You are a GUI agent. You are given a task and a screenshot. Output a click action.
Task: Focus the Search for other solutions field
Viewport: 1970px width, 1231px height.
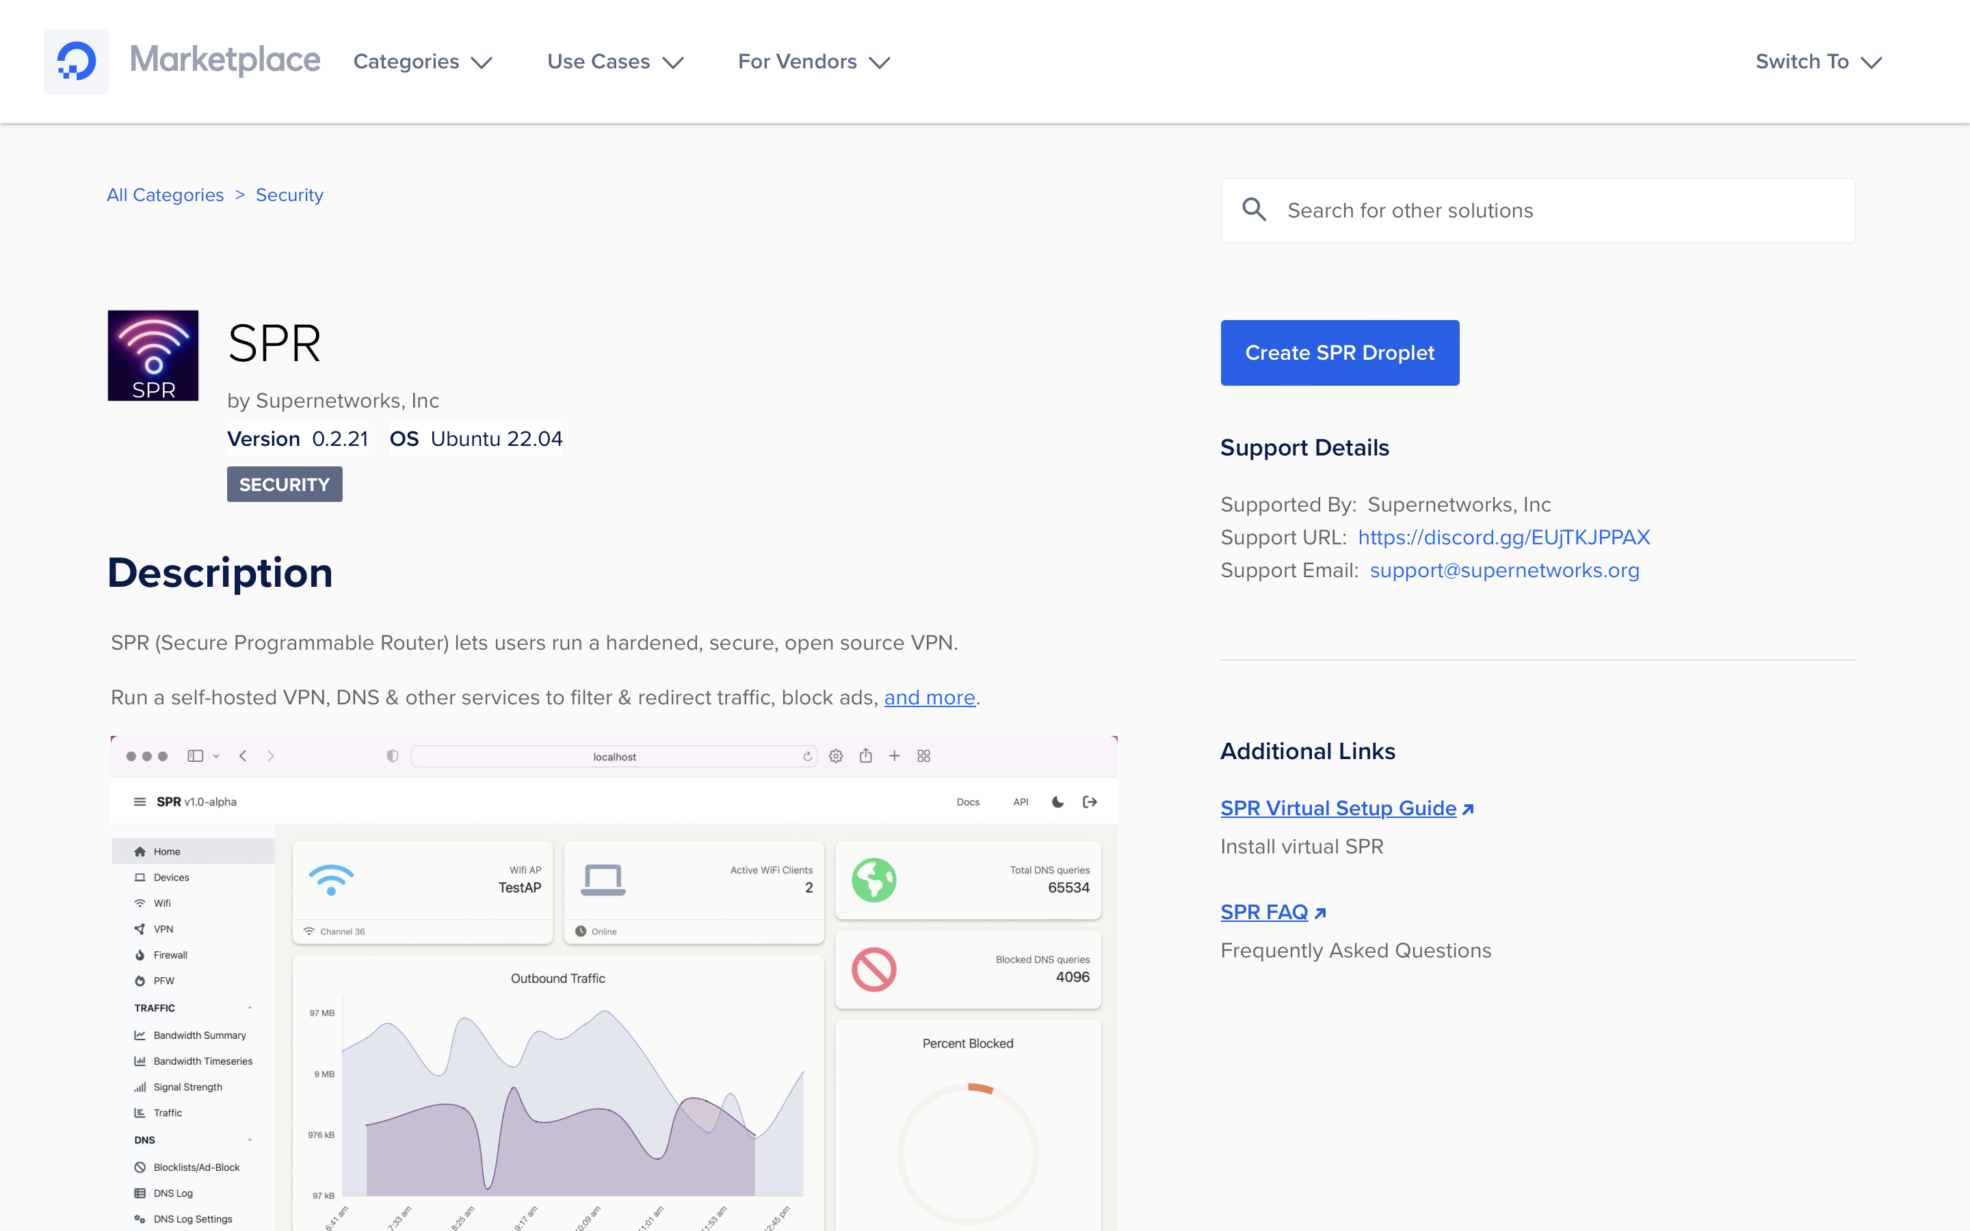[x=1538, y=211]
